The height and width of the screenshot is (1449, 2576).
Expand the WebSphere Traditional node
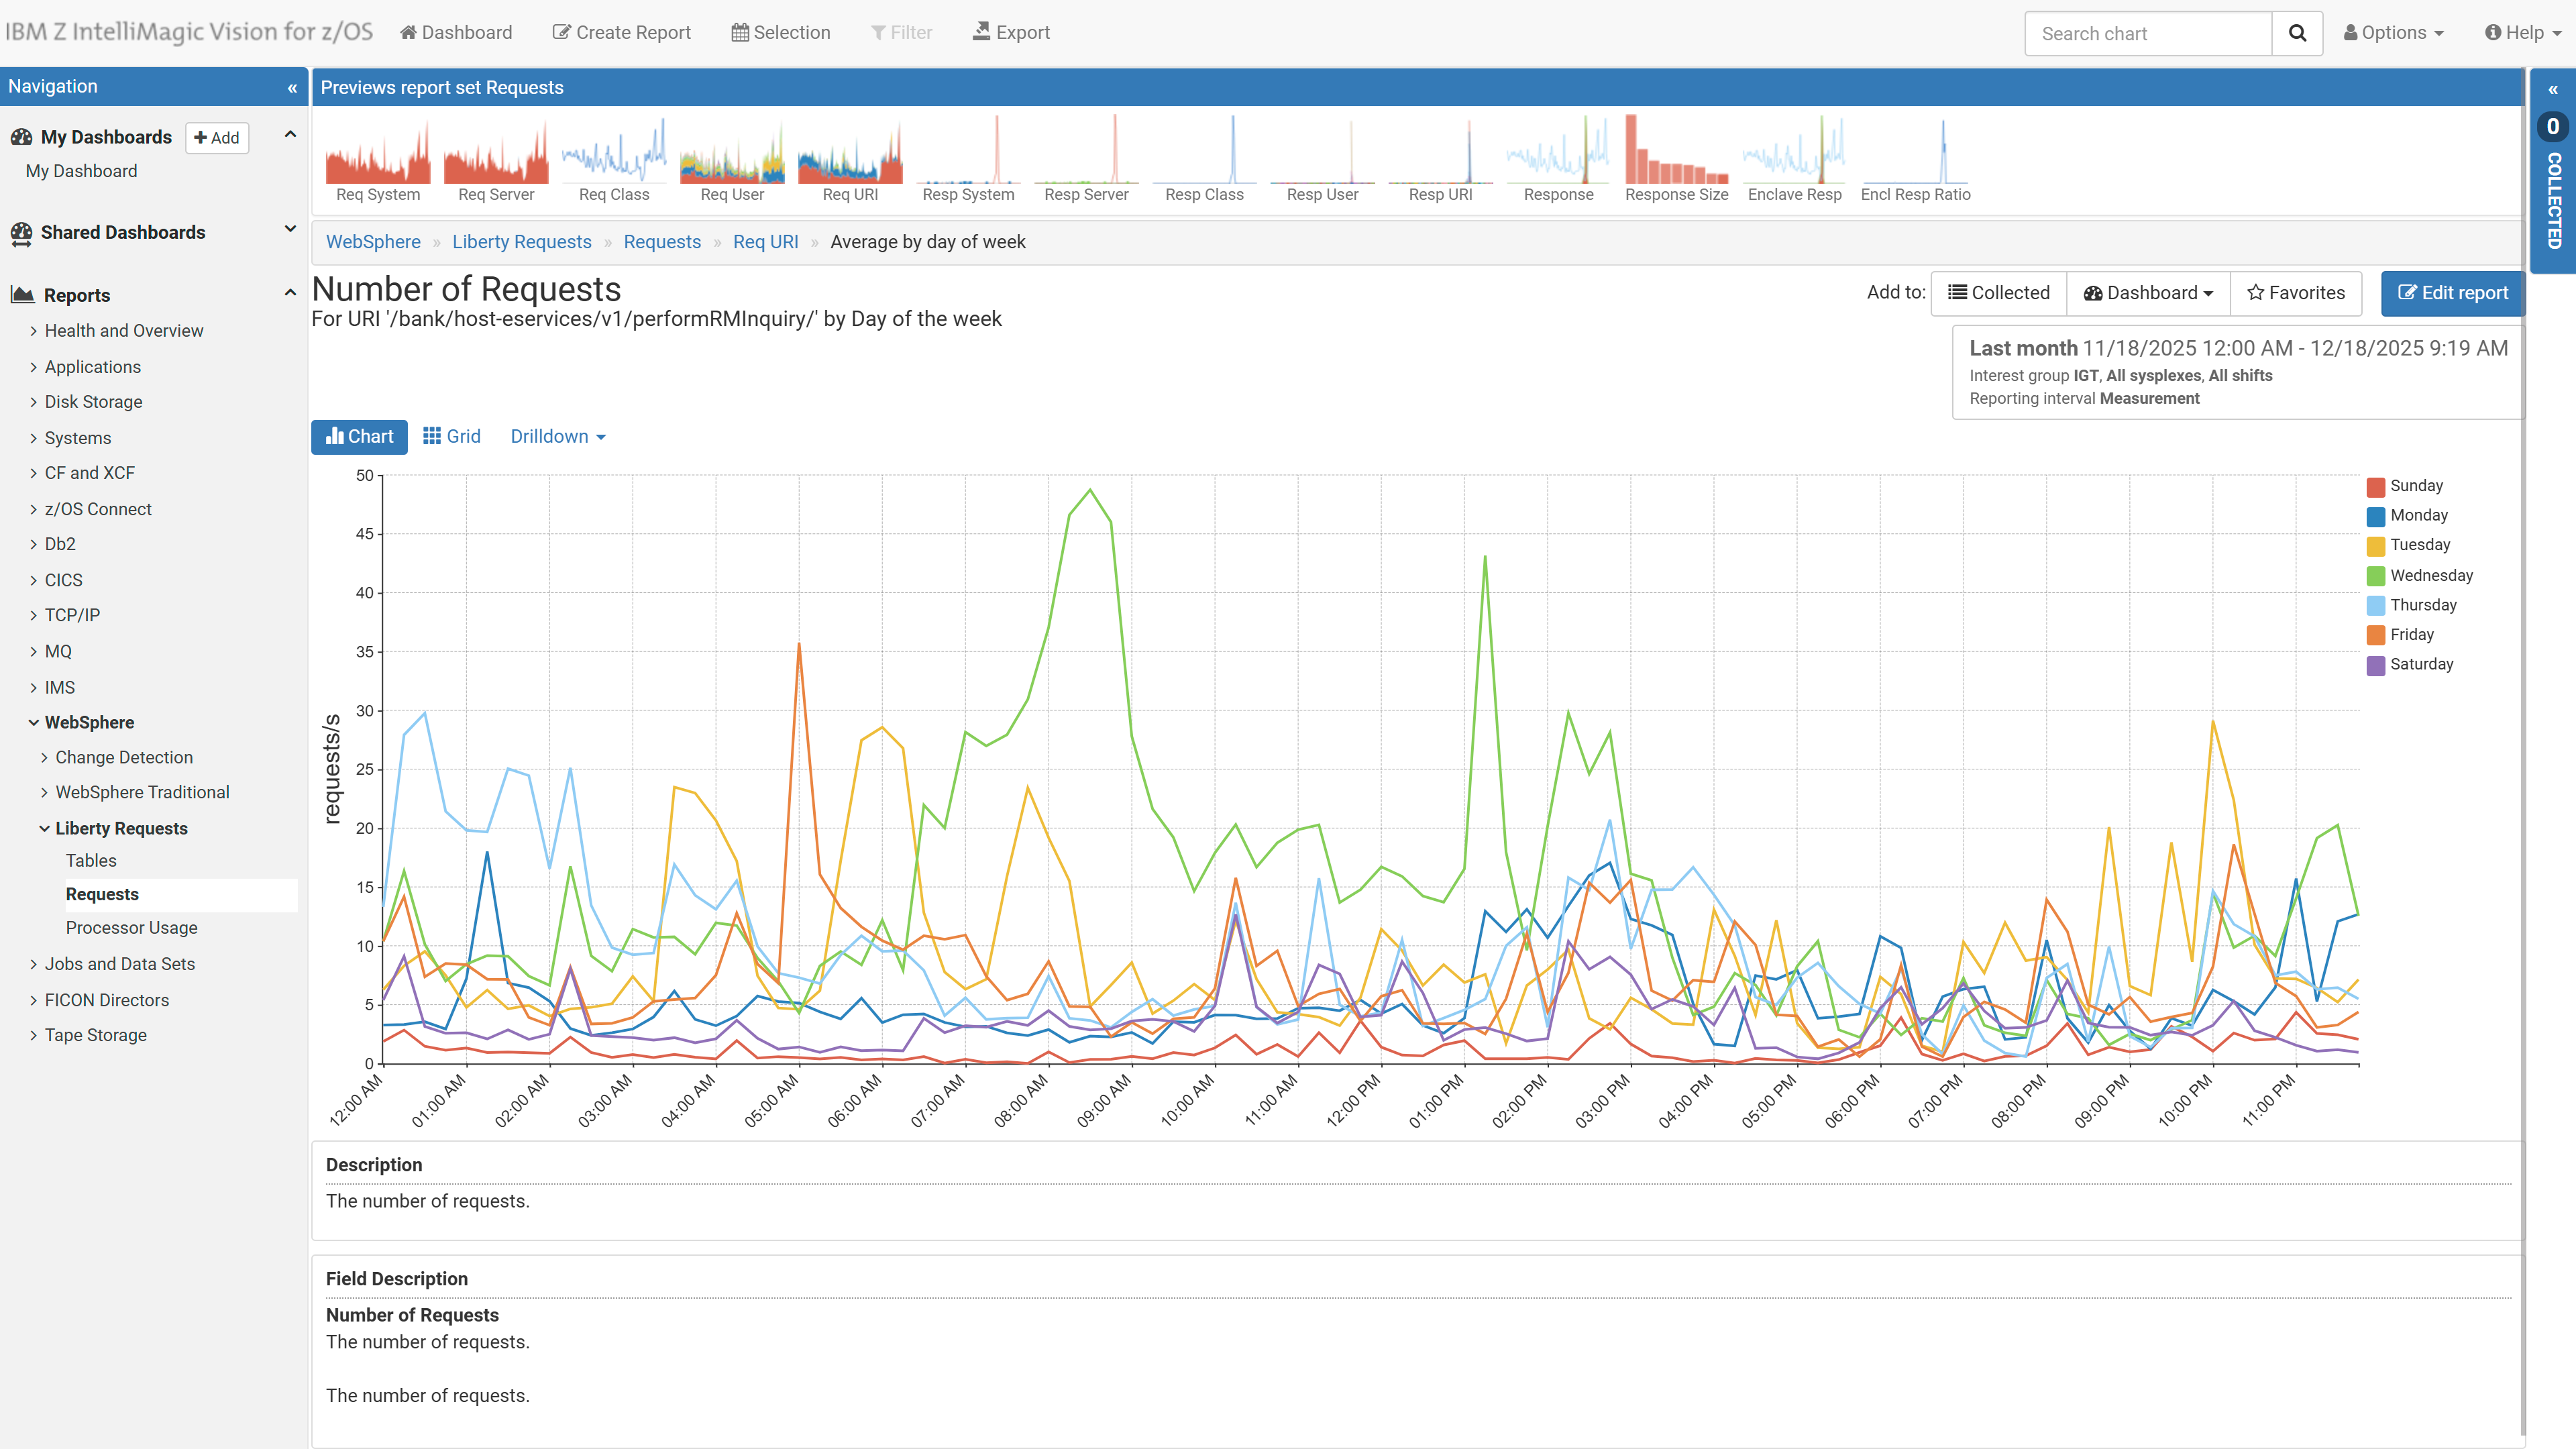(44, 792)
